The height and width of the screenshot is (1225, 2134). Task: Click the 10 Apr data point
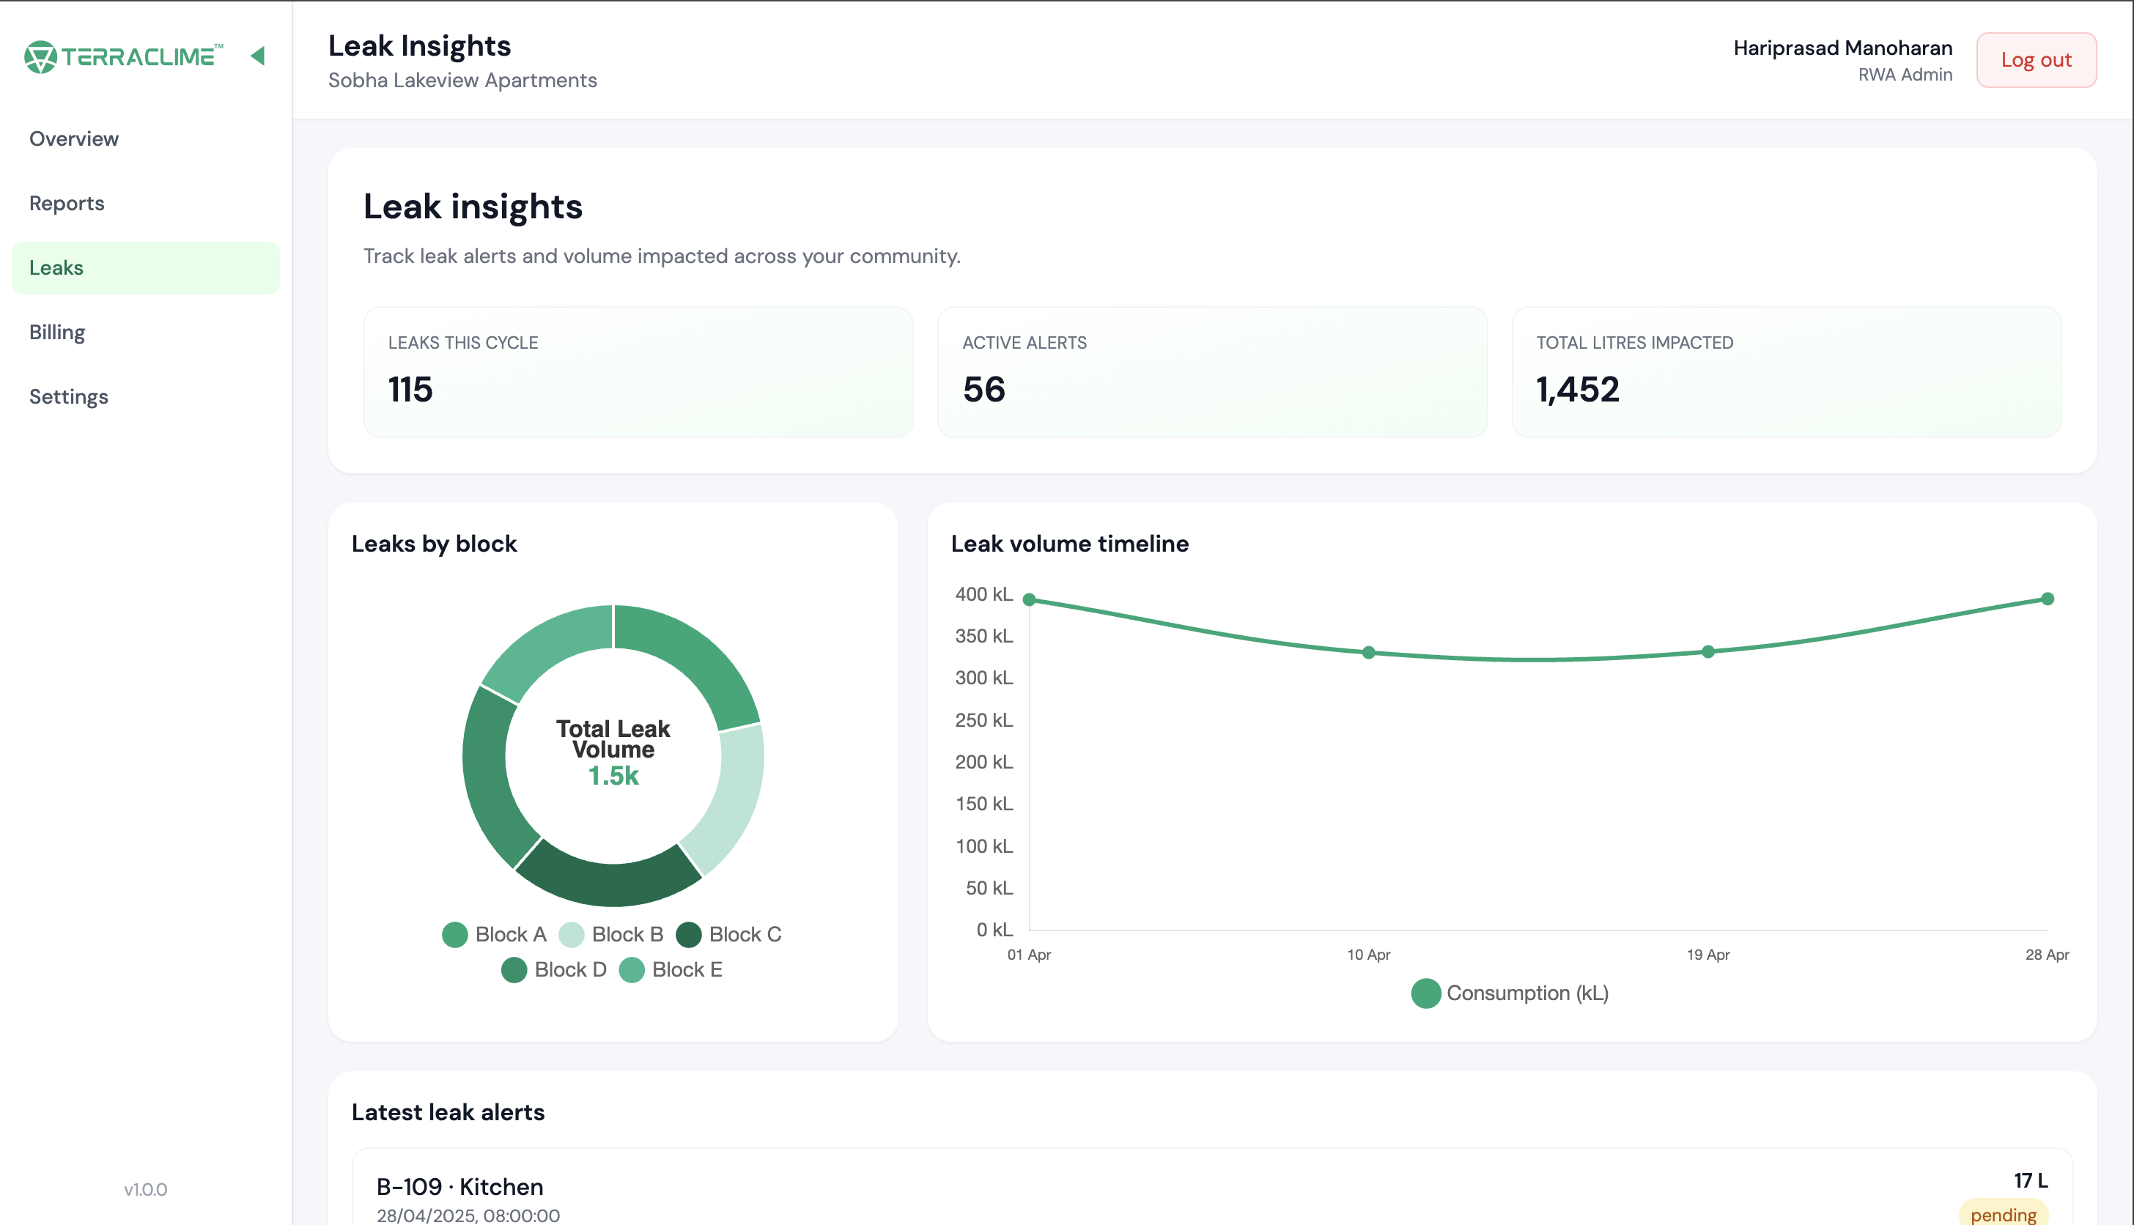(1368, 653)
